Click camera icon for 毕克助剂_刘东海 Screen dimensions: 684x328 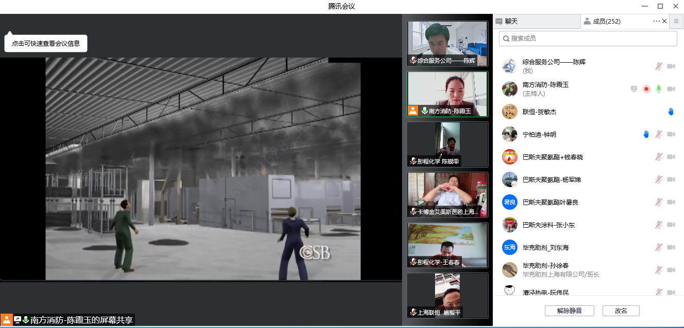click(x=671, y=247)
